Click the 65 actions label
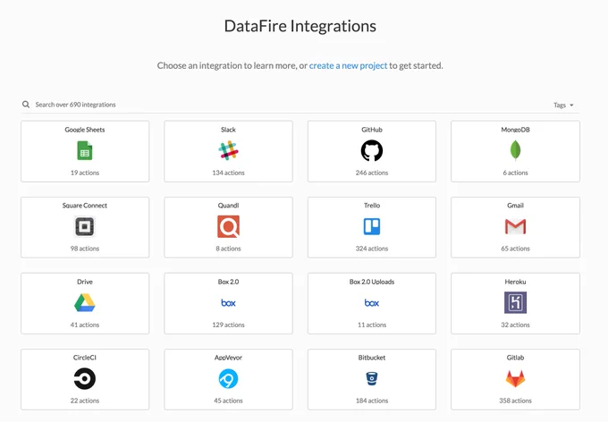This screenshot has height=422, width=608. click(515, 249)
